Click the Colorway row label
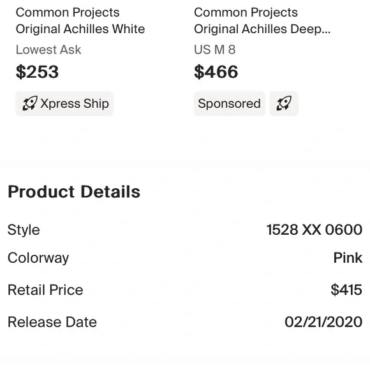Viewport: 370px width, 370px height. [38, 258]
